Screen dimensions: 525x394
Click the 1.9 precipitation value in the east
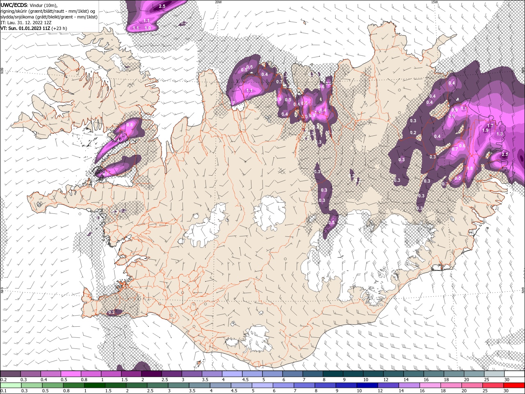[486, 130]
